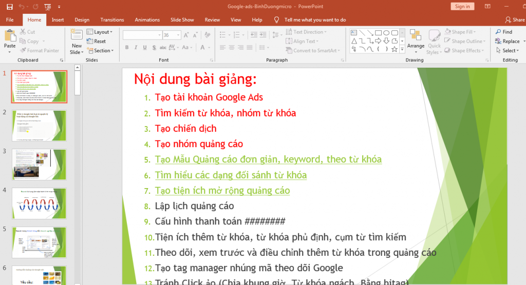Start presentation from beginning icon
526x285 pixels.
(x=48, y=6)
